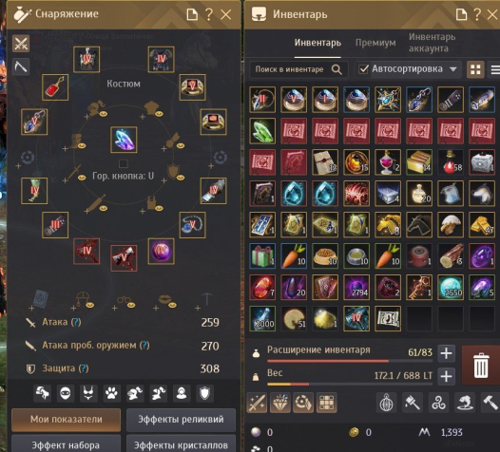
Task: Toggle the Автосортировка checkbox
Action: point(363,69)
